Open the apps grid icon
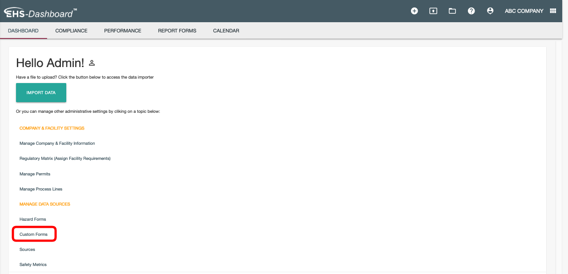Viewport: 568px width, 274px height. [553, 11]
